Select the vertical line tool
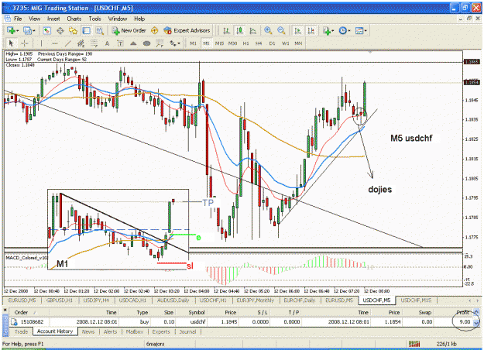The width and height of the screenshot is (484, 350). click(41, 43)
